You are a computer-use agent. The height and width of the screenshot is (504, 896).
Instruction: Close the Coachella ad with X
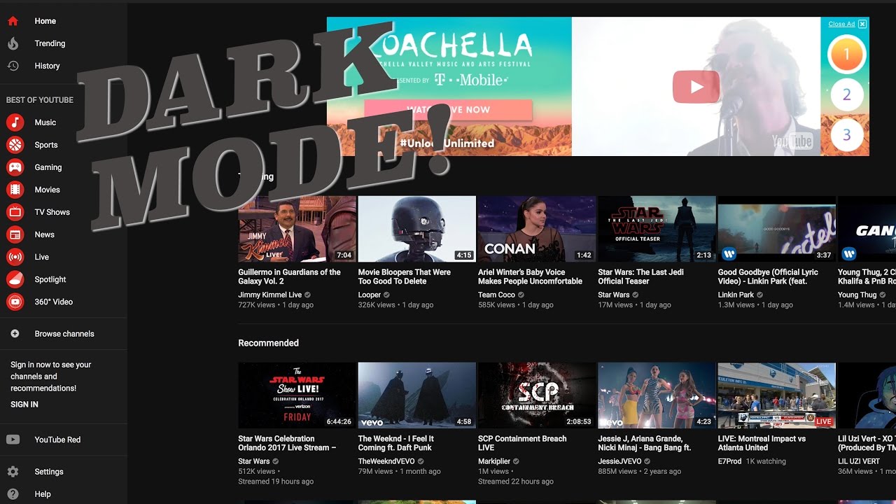coord(862,24)
